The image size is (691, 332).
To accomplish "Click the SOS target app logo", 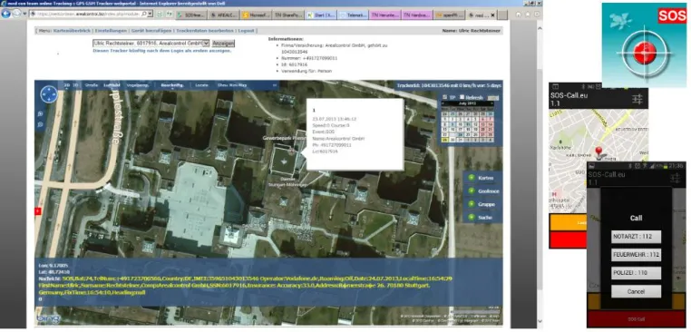I will pyautogui.click(x=644, y=45).
